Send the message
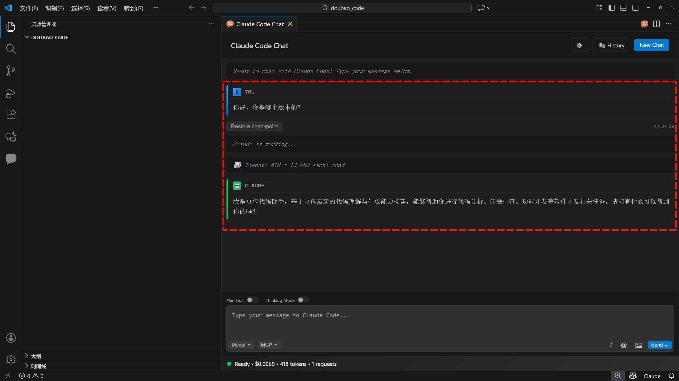The image size is (679, 381). (660, 345)
